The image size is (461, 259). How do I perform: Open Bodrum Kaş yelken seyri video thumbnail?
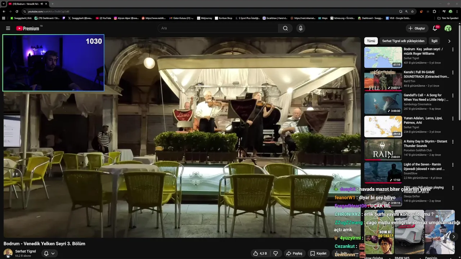(x=383, y=57)
